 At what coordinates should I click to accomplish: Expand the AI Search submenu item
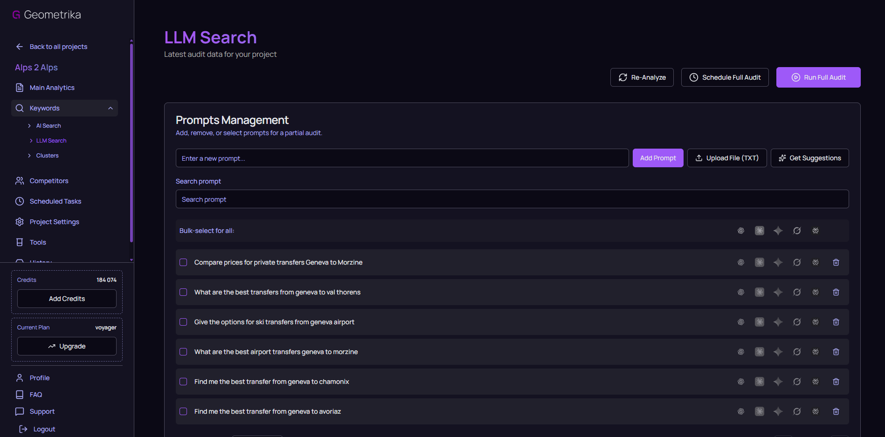[29, 126]
